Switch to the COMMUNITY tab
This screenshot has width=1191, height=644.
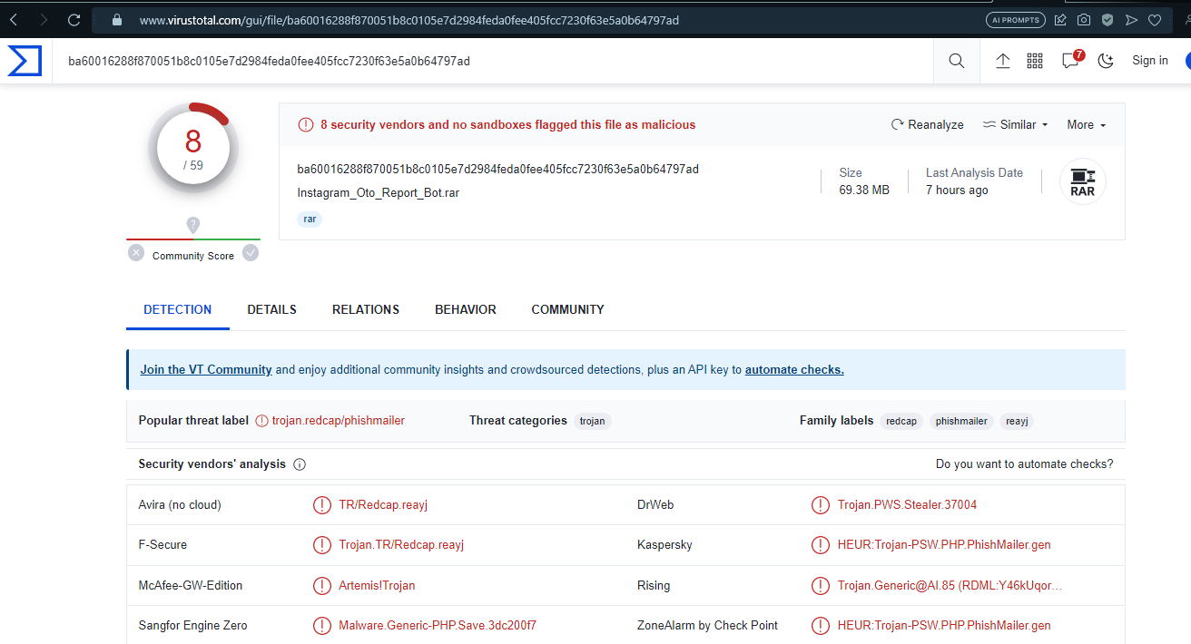coord(568,309)
